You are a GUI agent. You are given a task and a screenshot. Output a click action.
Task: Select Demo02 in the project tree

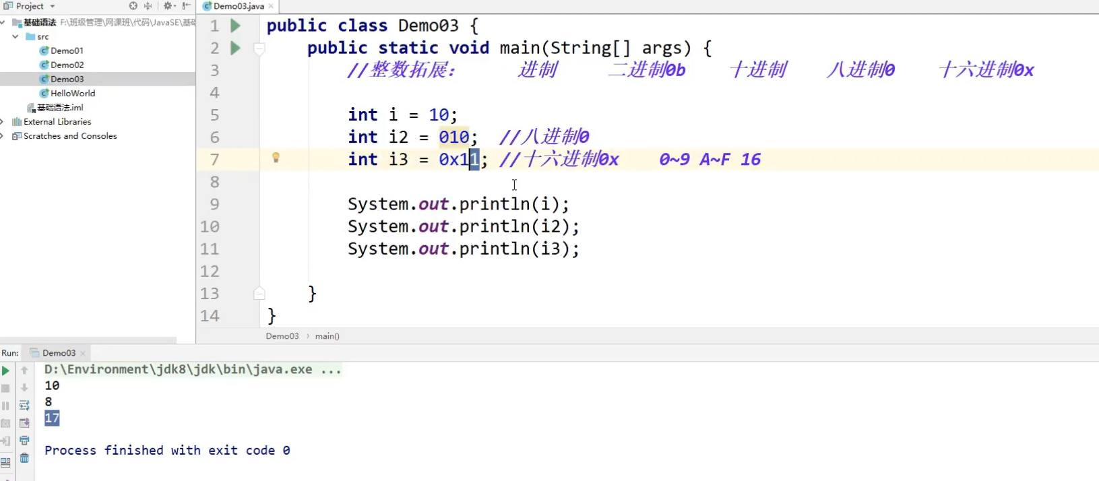pos(67,65)
